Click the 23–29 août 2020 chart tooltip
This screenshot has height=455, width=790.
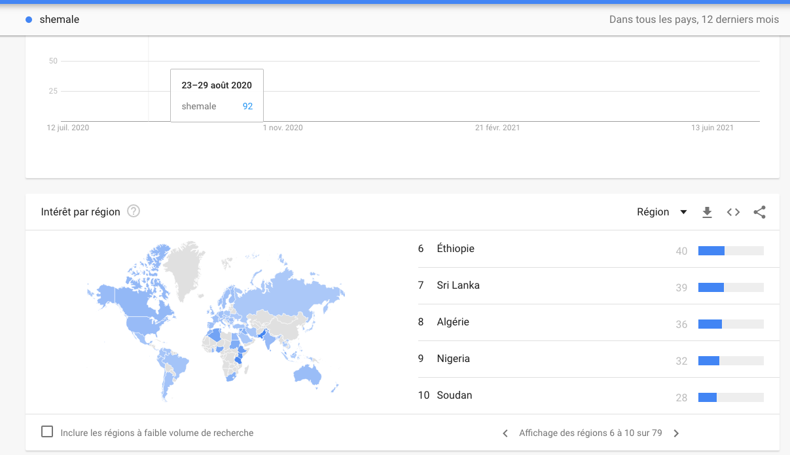[217, 96]
